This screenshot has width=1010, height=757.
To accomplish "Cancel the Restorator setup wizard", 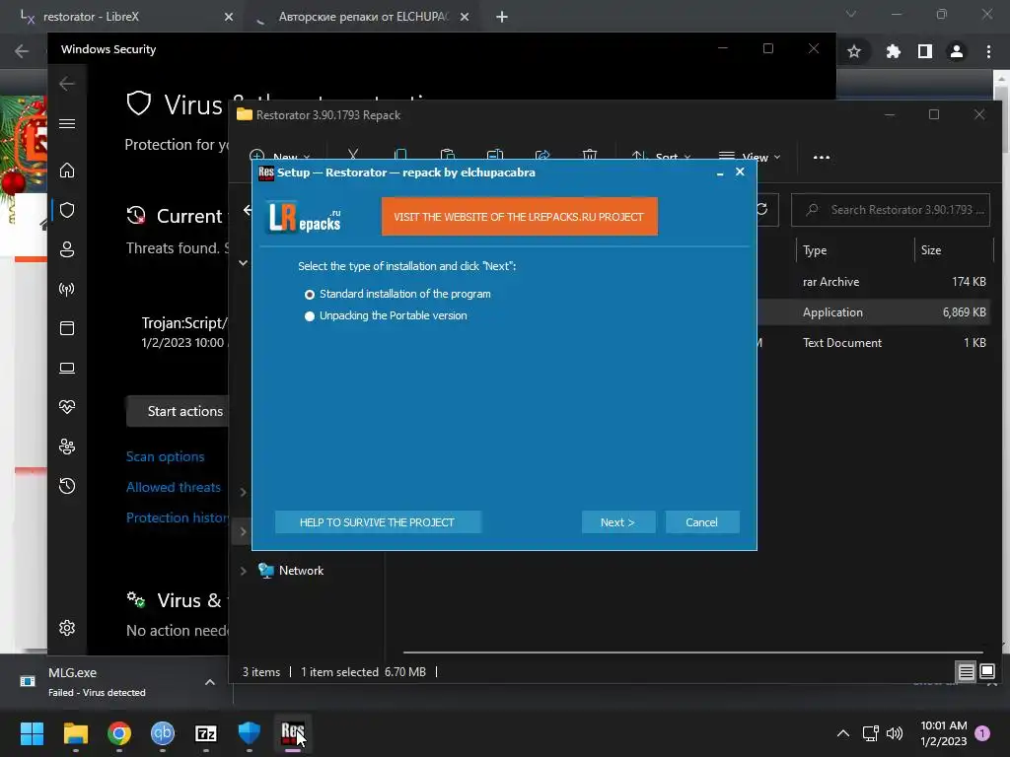I will click(x=701, y=522).
